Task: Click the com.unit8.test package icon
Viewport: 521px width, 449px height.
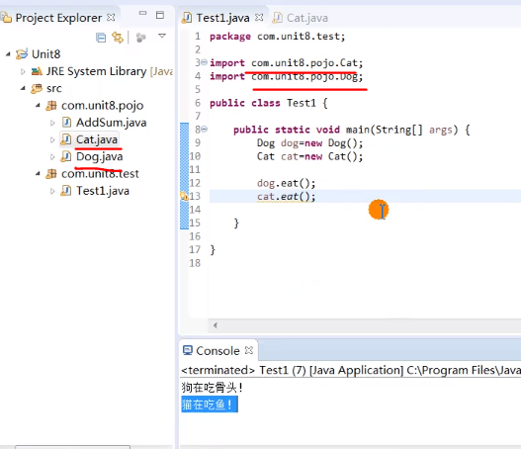Action: [x=51, y=173]
